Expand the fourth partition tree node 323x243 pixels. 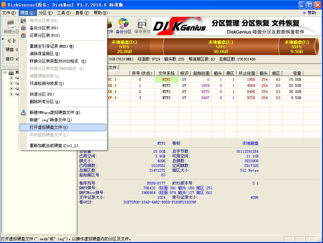(11, 94)
